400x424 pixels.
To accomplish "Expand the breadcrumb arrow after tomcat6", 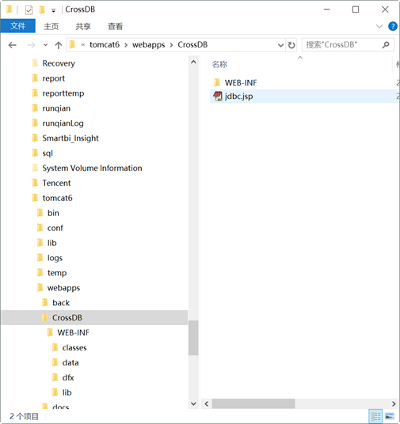I will [126, 45].
